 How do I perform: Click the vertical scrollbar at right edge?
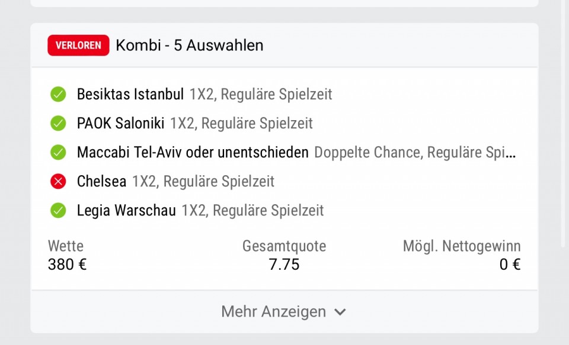563,123
